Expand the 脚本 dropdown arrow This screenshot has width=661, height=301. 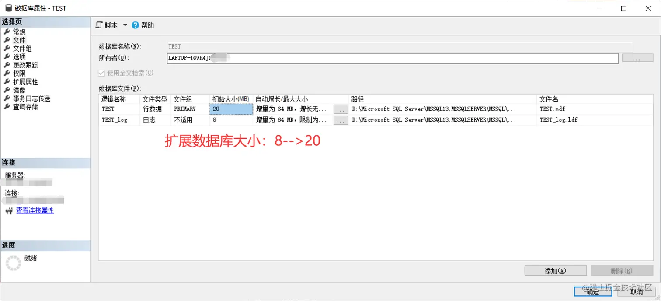coord(125,25)
